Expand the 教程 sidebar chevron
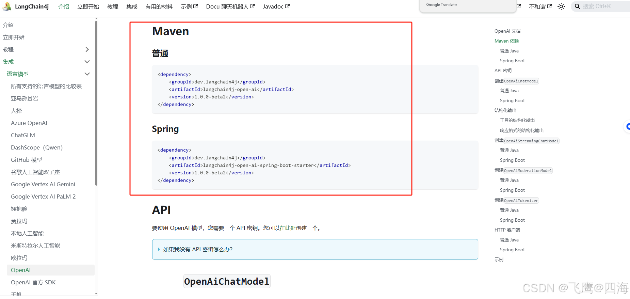Screen dimensions: 630x299 (87, 49)
